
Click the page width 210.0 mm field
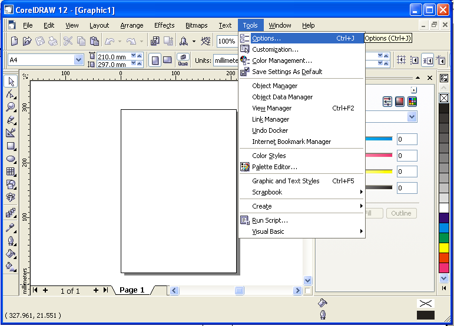pyautogui.click(x=114, y=56)
